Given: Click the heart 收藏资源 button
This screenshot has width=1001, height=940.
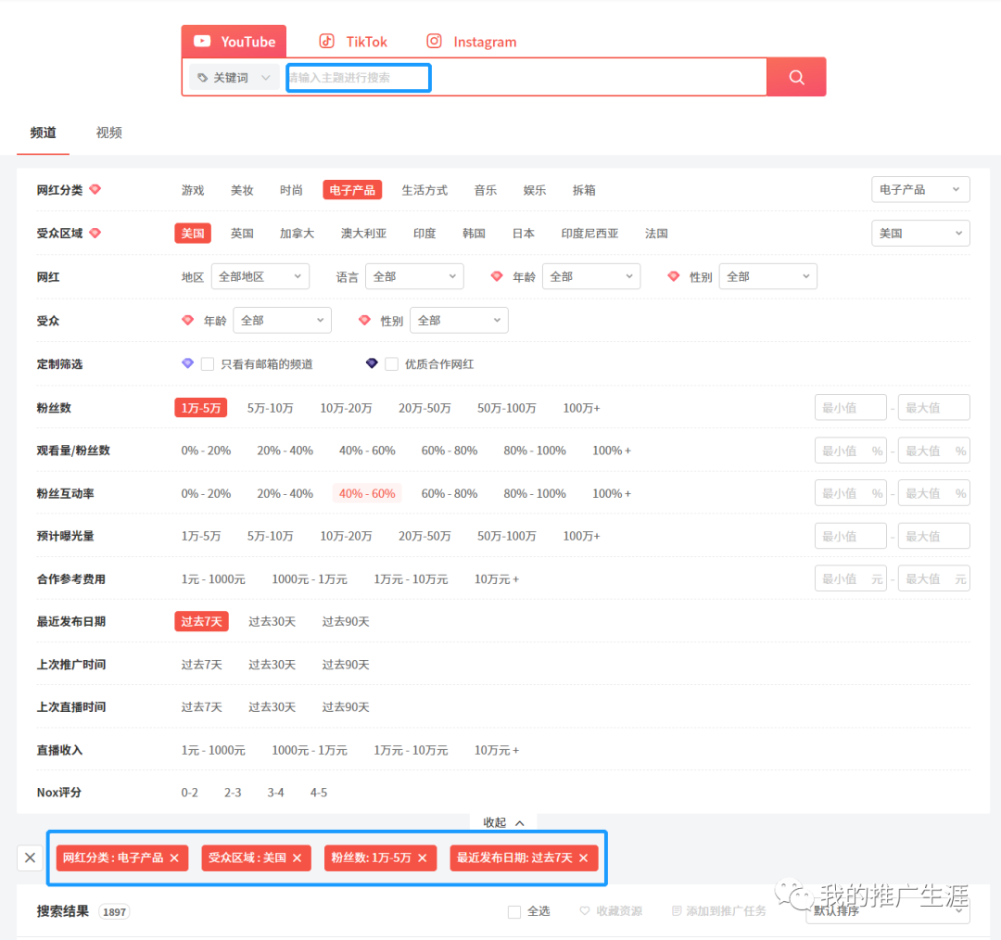Looking at the screenshot, I should click(x=610, y=911).
